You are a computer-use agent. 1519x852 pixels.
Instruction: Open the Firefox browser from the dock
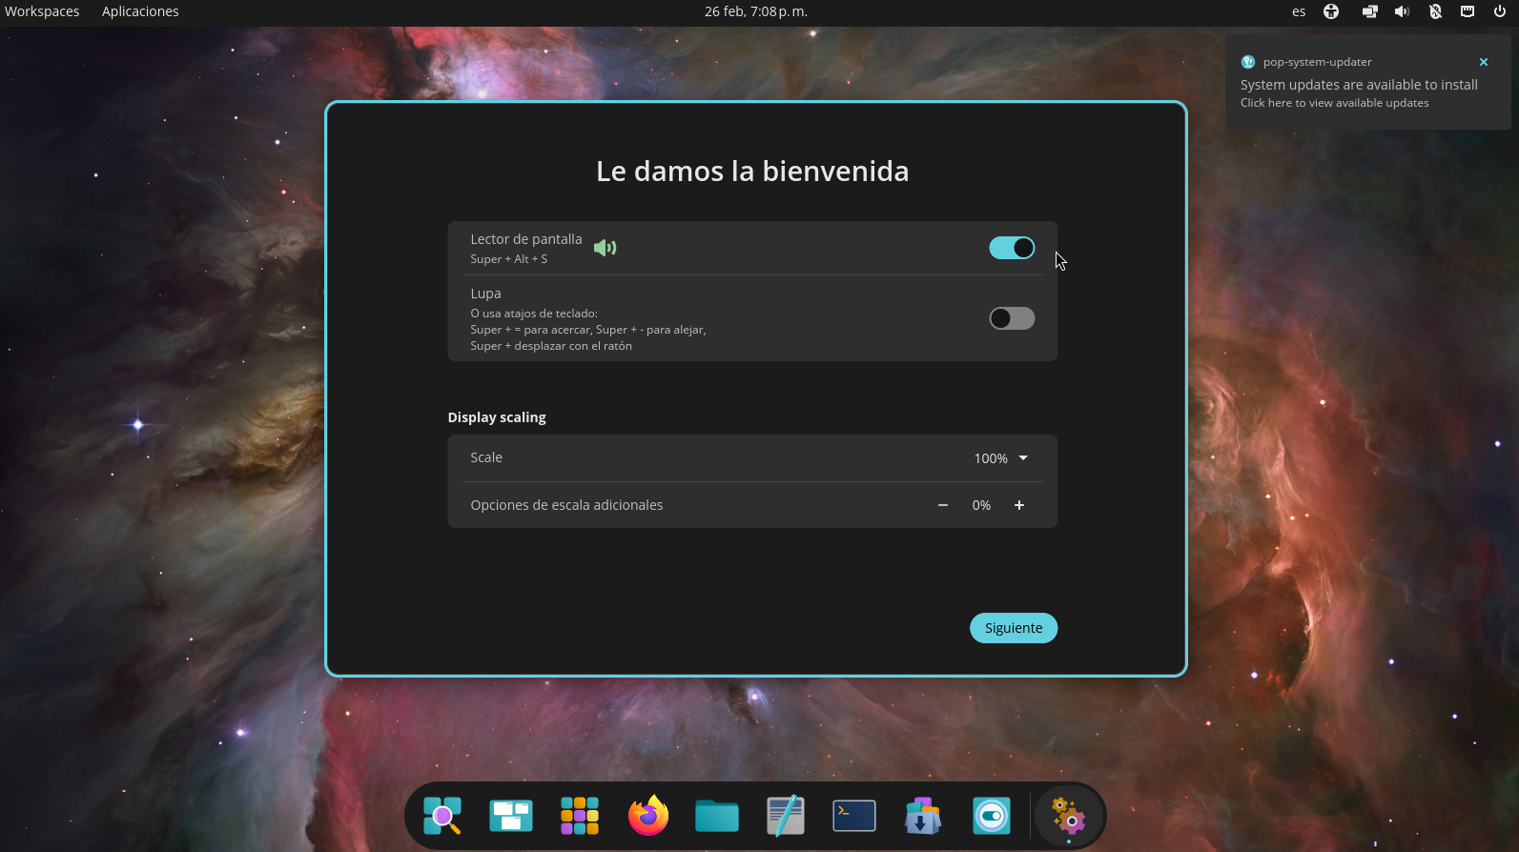pyautogui.click(x=648, y=816)
